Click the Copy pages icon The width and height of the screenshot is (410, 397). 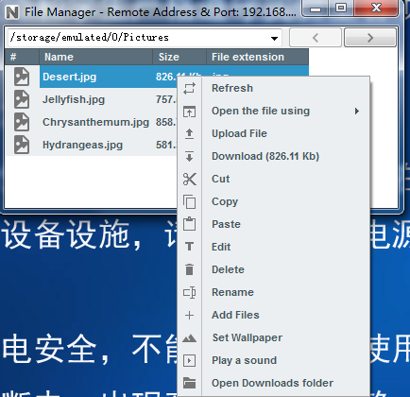[x=189, y=201]
